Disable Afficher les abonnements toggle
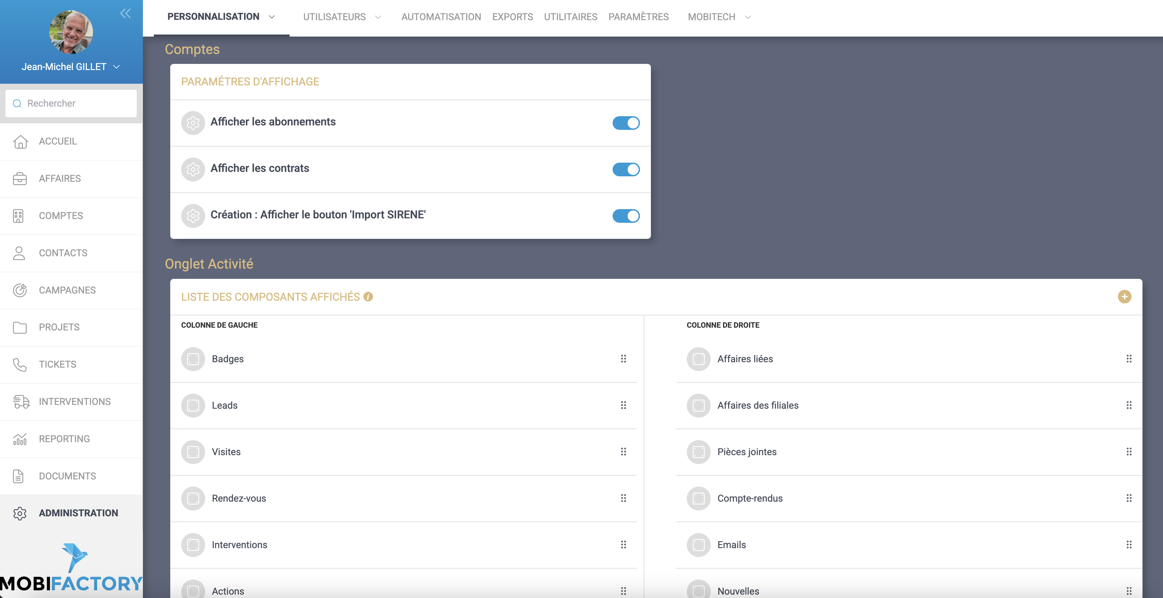Image resolution: width=1163 pixels, height=598 pixels. [x=626, y=123]
